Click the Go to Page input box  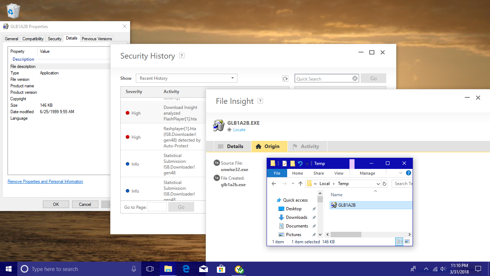(x=157, y=207)
